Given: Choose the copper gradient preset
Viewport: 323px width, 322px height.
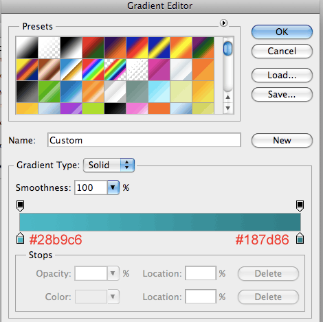Looking at the screenshot, I should click(x=49, y=69).
